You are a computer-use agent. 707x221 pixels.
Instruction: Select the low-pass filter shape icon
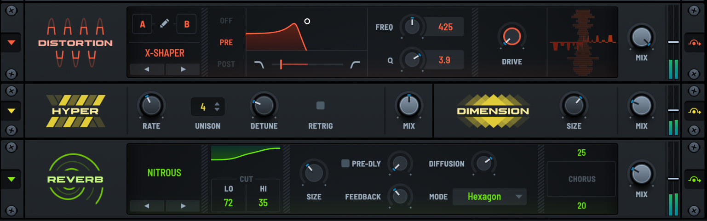259,65
